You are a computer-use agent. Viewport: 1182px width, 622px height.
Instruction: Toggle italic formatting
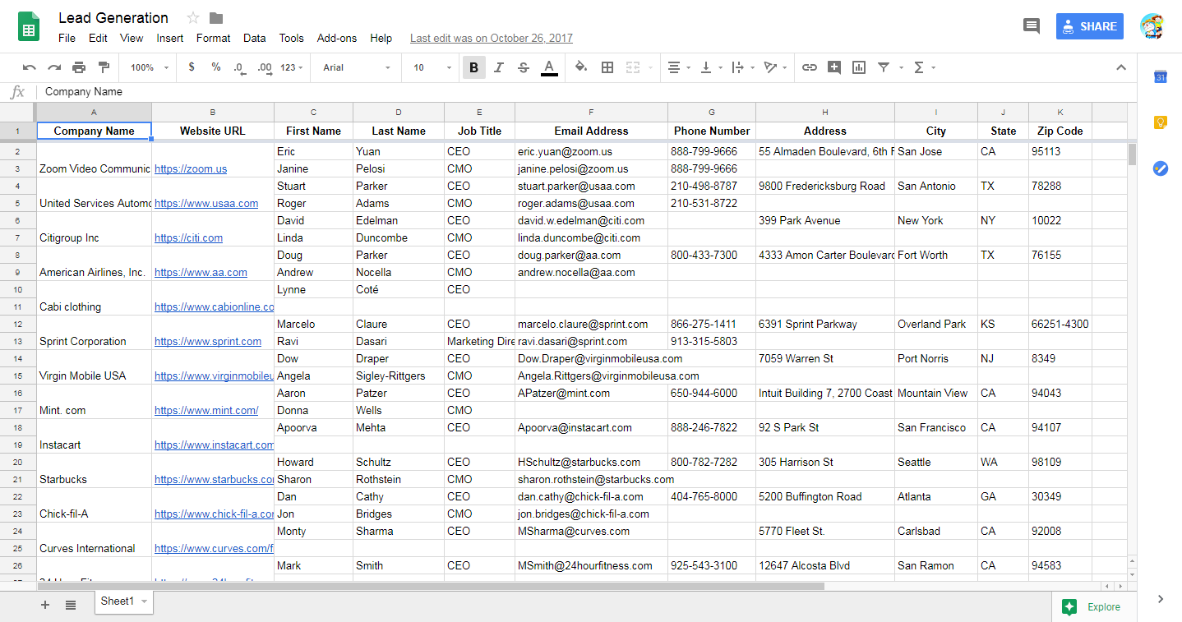499,67
